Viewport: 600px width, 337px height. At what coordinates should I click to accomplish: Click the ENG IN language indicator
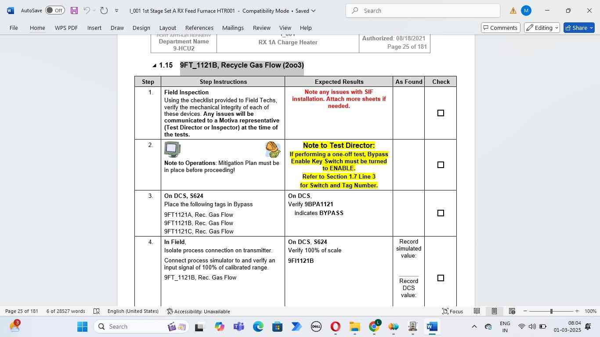[x=505, y=326]
